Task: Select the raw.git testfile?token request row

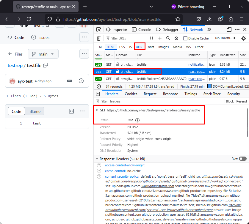Action: coord(171,79)
